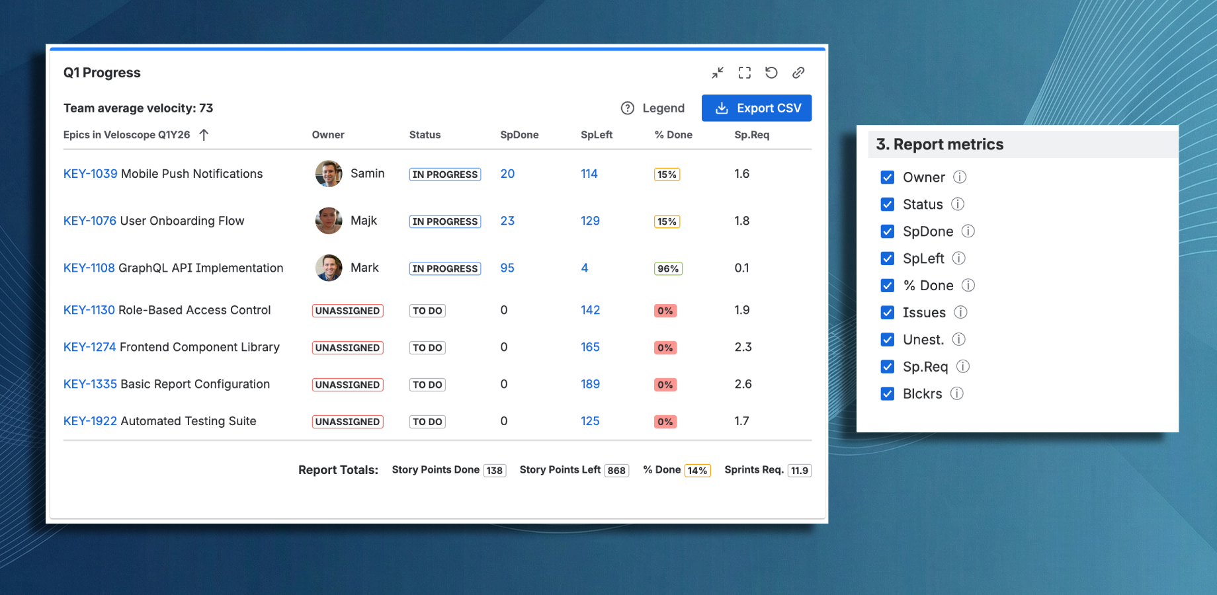Viewport: 1217px width, 595px height.
Task: Click SpDone value 20 for KEY-1039
Action: click(x=507, y=174)
